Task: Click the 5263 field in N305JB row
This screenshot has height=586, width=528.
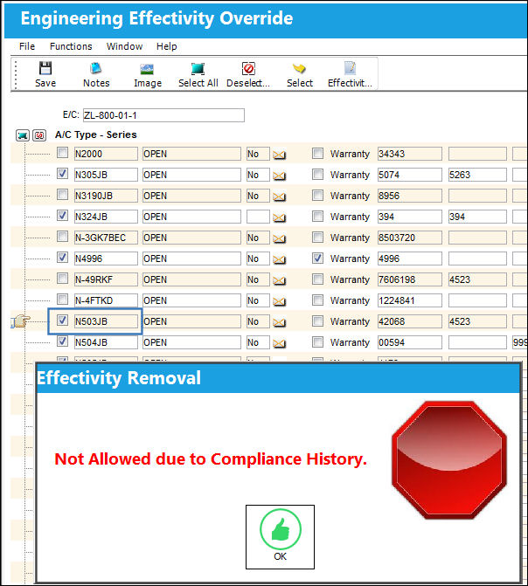Action: point(477,175)
